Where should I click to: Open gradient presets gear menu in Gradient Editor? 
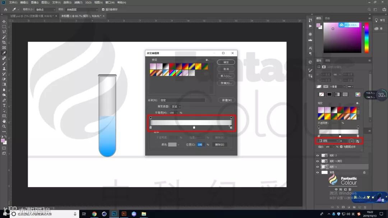tap(207, 60)
